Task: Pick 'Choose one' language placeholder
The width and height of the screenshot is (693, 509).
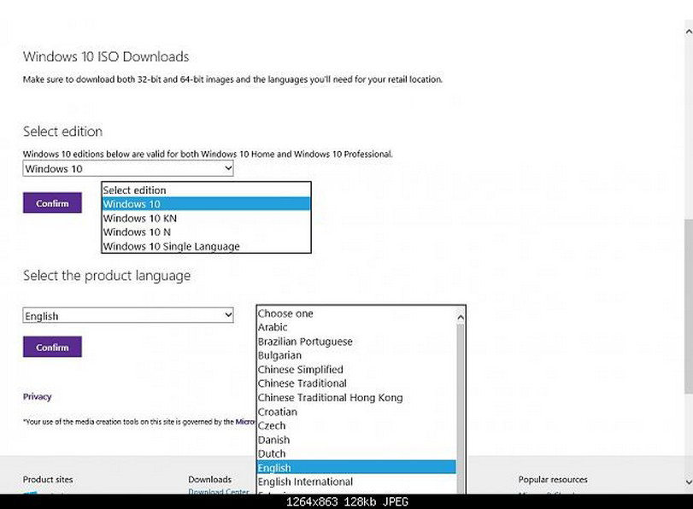Action: point(356,313)
